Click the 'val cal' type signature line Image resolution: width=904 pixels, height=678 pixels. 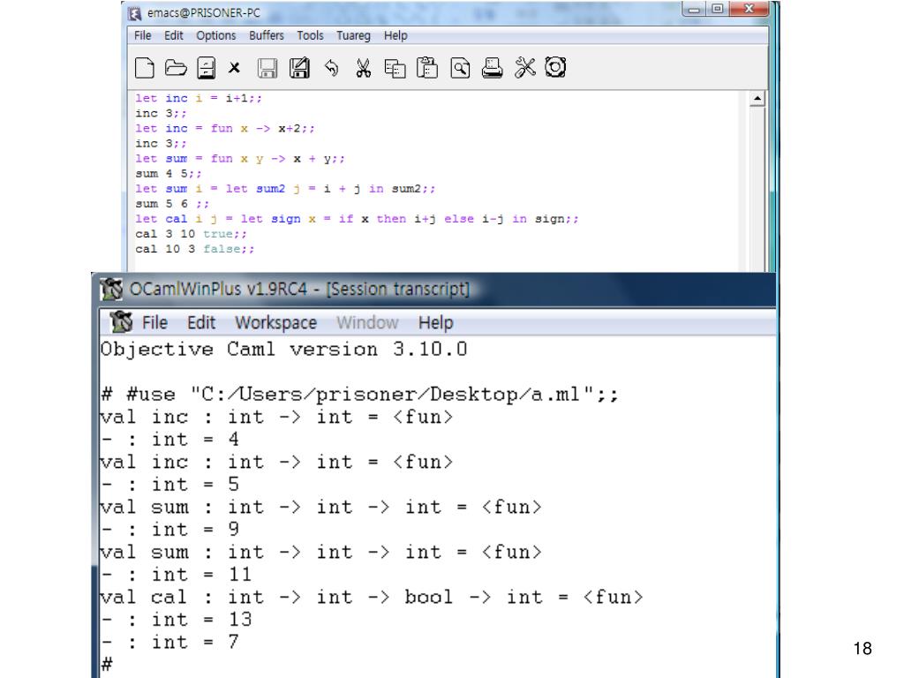(x=372, y=598)
